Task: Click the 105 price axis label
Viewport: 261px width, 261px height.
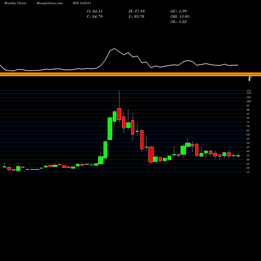Action: click(x=249, y=97)
